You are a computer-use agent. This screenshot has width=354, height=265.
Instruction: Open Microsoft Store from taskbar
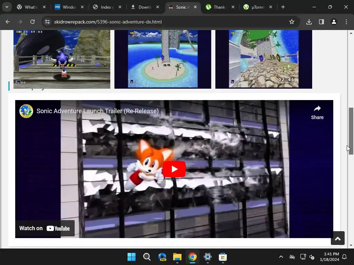click(223, 257)
